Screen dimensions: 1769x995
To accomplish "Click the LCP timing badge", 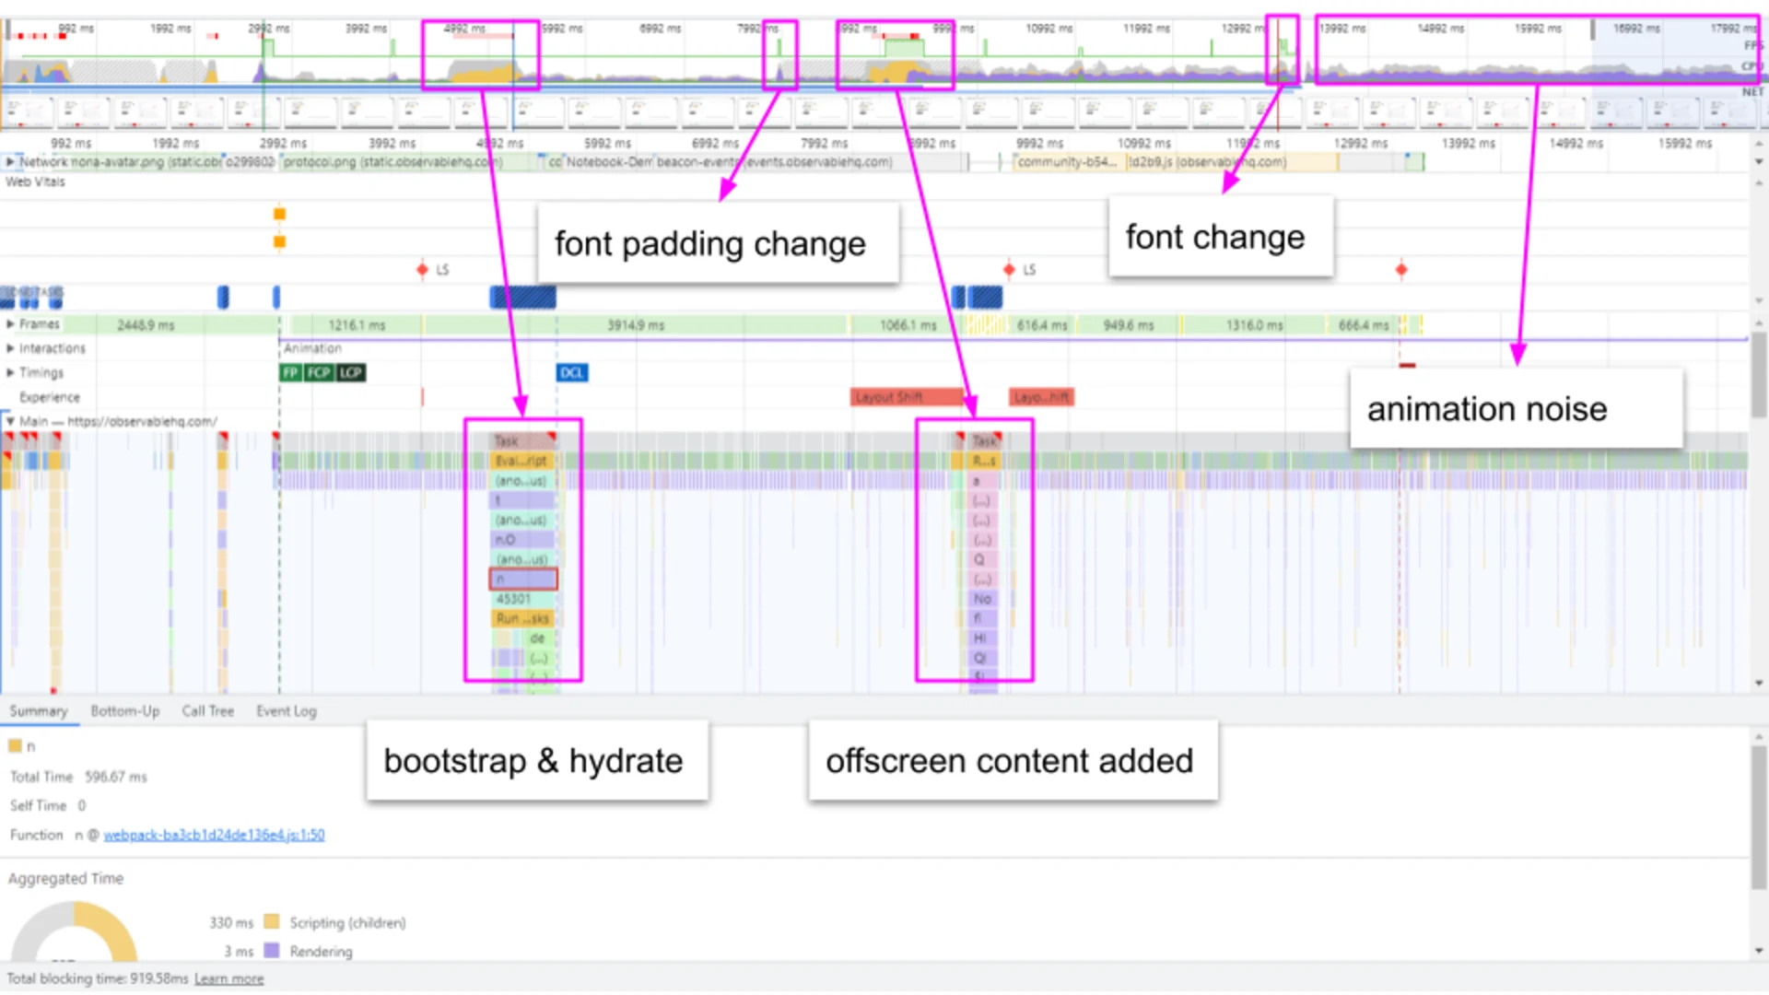I will tap(350, 373).
